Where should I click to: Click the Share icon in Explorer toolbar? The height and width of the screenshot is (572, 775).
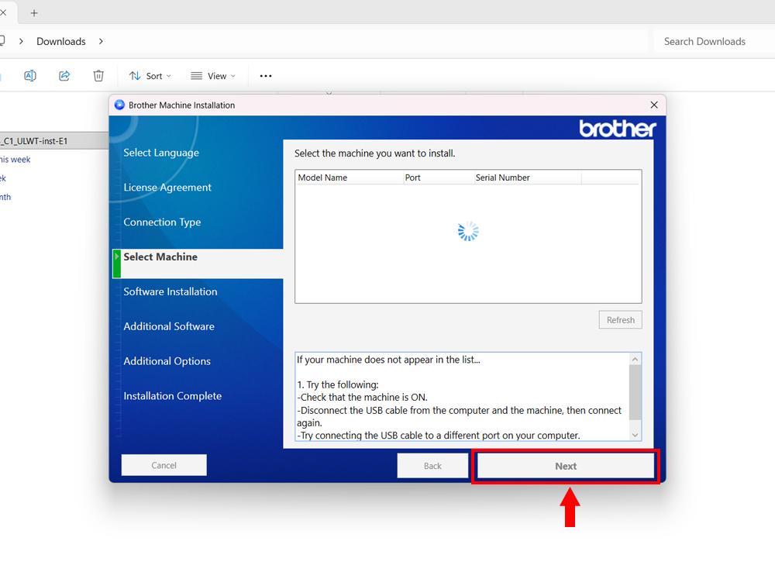[64, 76]
